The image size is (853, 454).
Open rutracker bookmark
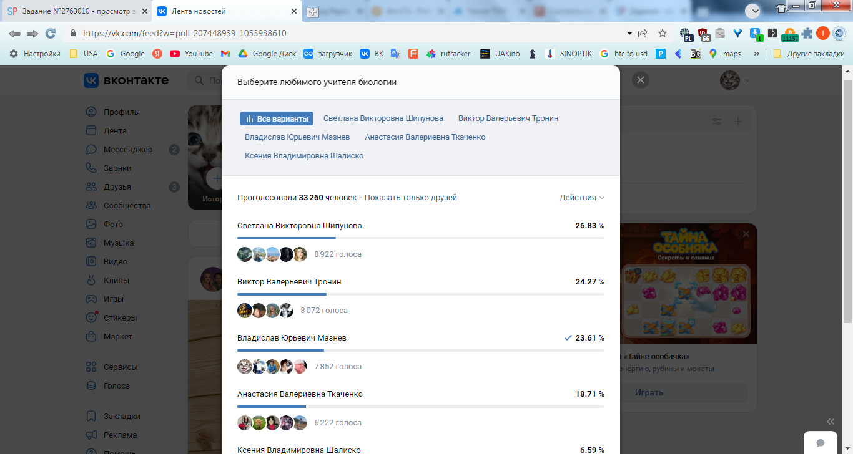pyautogui.click(x=448, y=54)
